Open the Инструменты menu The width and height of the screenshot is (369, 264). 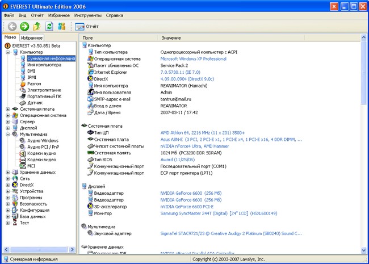[x=88, y=15]
